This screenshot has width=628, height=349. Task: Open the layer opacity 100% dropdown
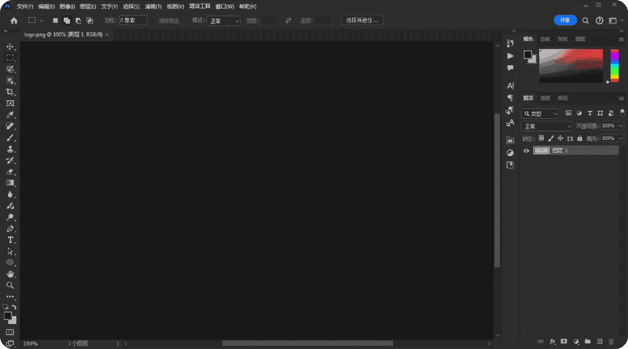click(x=621, y=126)
